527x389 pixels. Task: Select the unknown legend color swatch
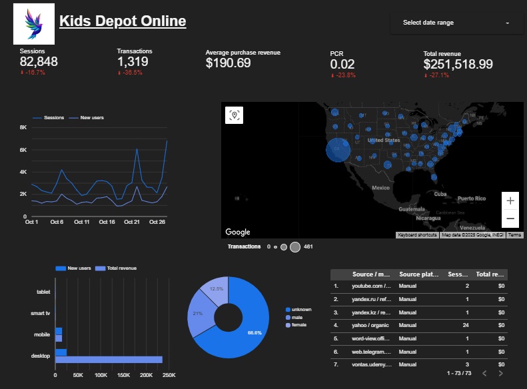pos(287,310)
